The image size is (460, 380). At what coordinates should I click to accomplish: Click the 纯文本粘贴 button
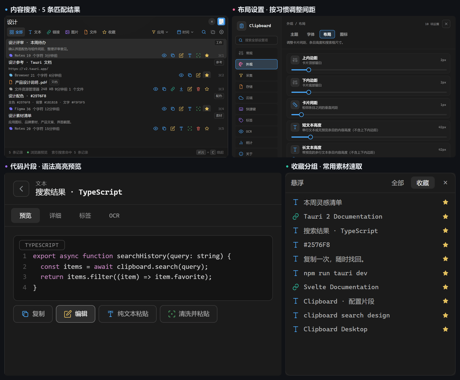click(128, 314)
